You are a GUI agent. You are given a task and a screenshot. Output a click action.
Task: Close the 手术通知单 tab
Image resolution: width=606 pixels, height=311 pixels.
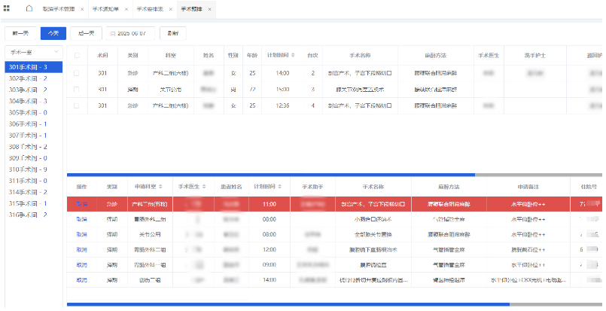(126, 9)
